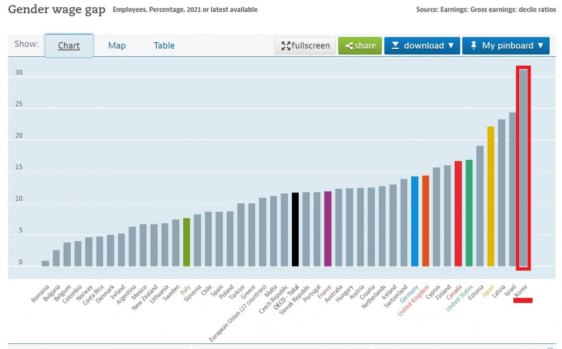Viewport: 562px width, 349px height.
Task: Switch to the Table view
Action: pyautogui.click(x=163, y=45)
